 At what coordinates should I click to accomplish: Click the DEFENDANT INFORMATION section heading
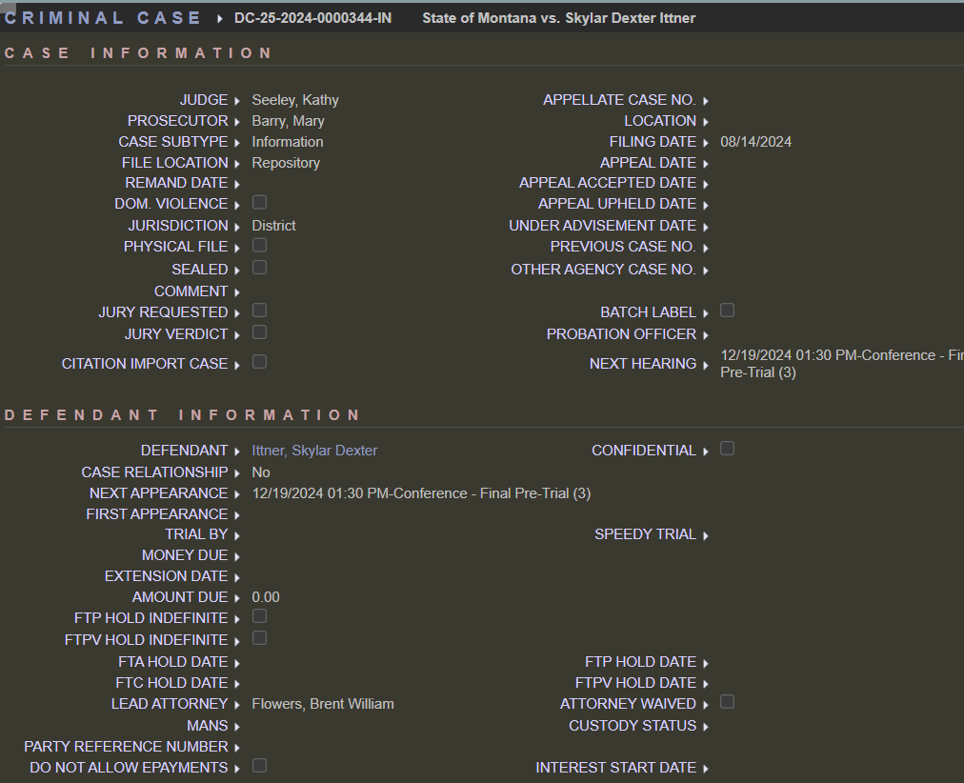[182, 415]
